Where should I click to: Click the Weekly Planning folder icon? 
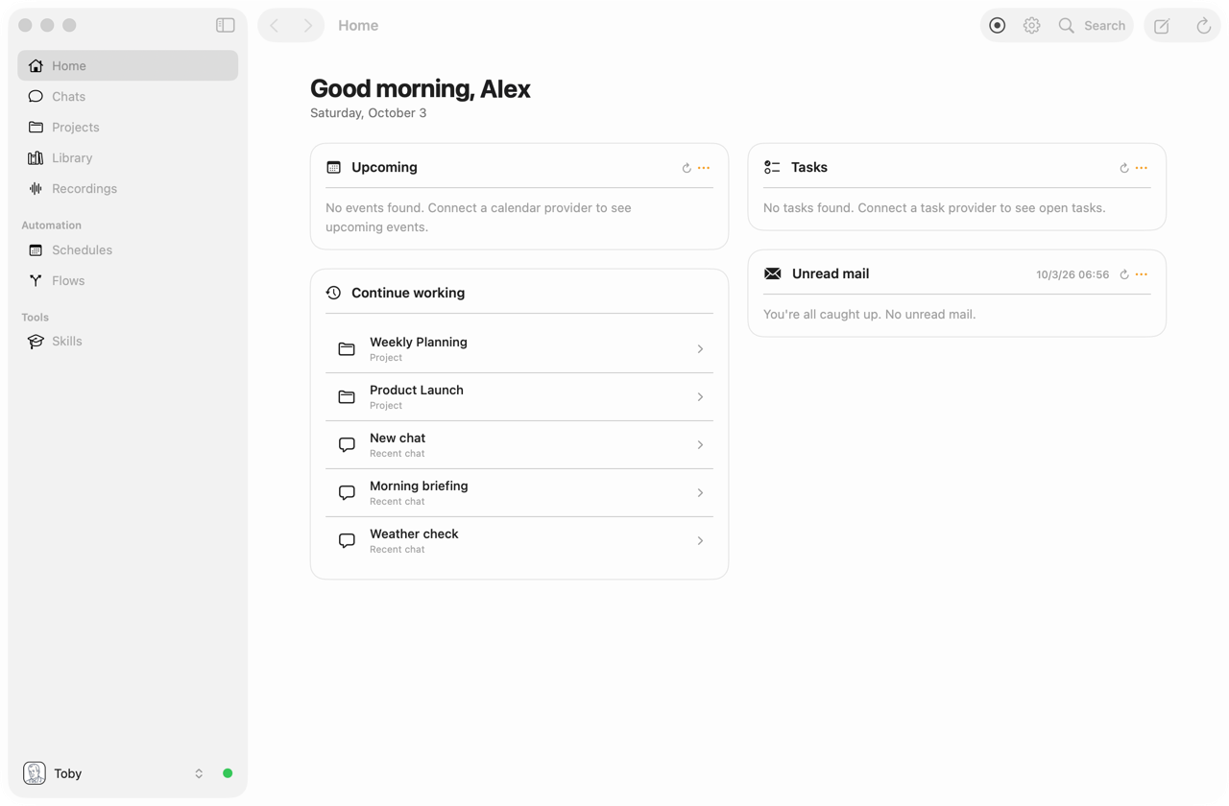pyautogui.click(x=347, y=349)
